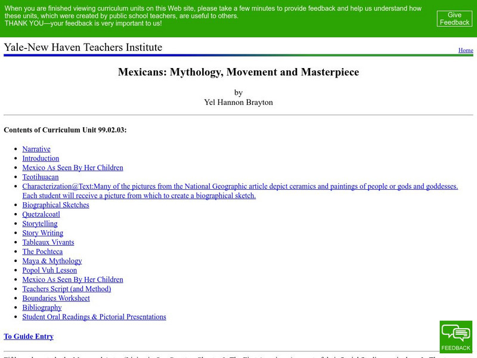This screenshot has height=358, width=477.
Task: Open second Mexico As Seen By Her Children link
Action: click(73, 279)
